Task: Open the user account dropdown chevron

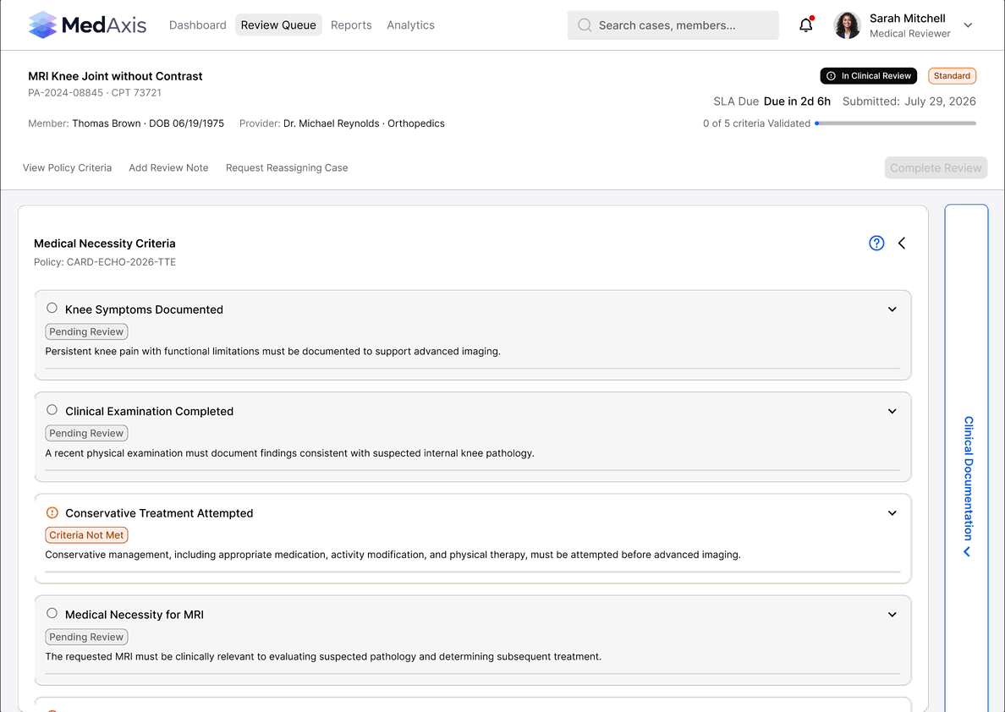Action: (968, 25)
